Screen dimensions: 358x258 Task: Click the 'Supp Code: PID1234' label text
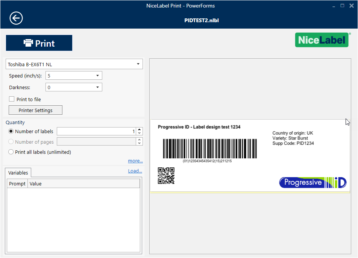click(293, 143)
